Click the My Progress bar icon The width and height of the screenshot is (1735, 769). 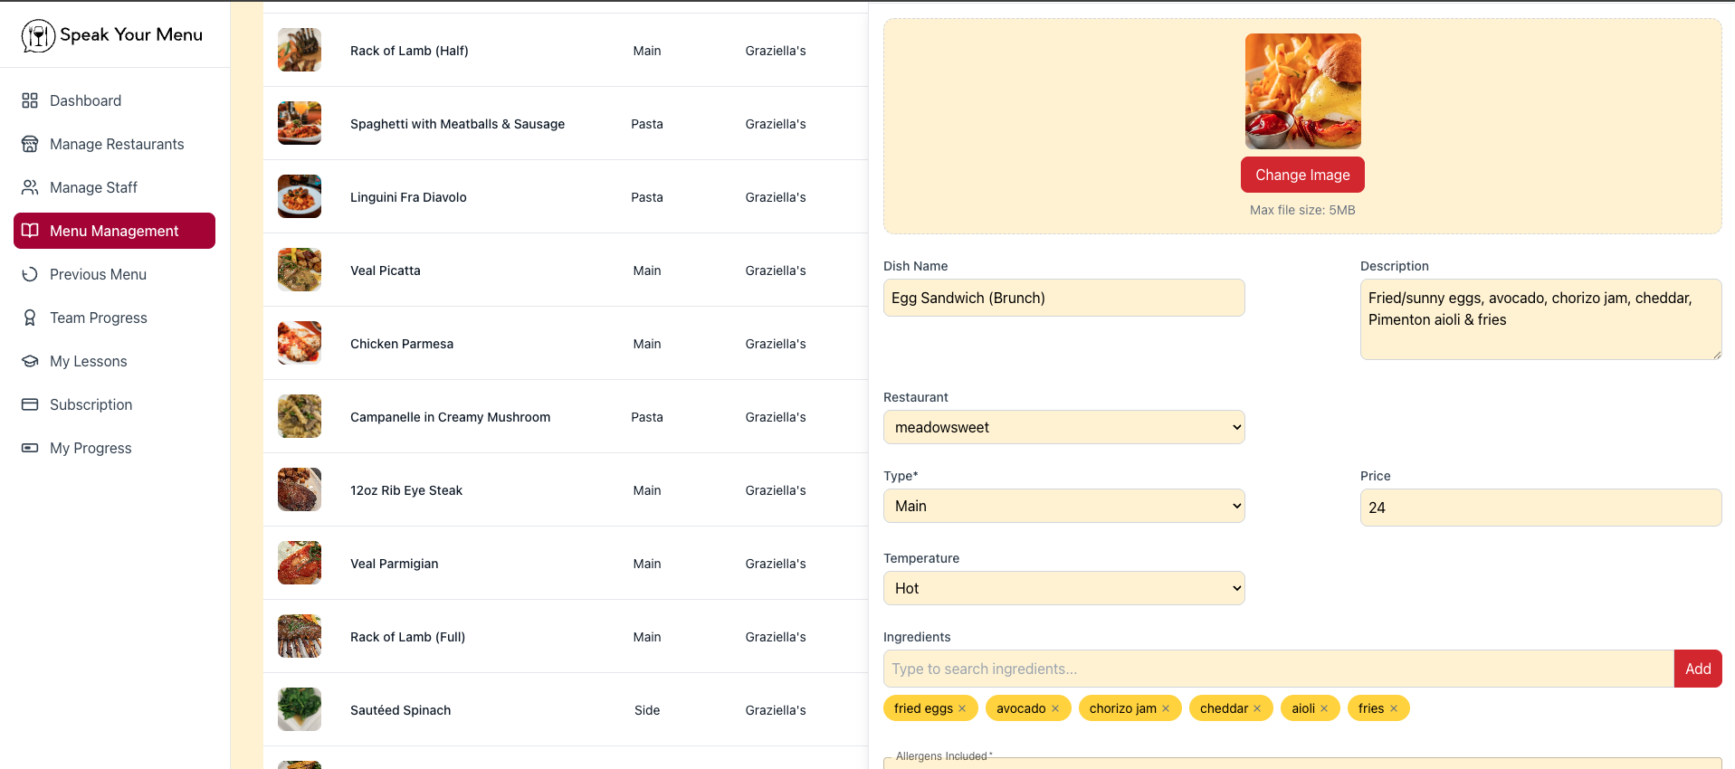pos(30,448)
